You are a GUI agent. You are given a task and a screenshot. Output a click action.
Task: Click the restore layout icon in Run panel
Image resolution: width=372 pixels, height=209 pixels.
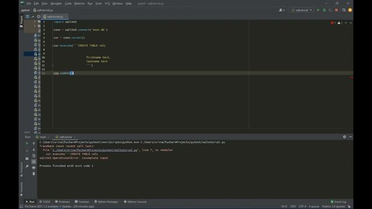coord(27,158)
